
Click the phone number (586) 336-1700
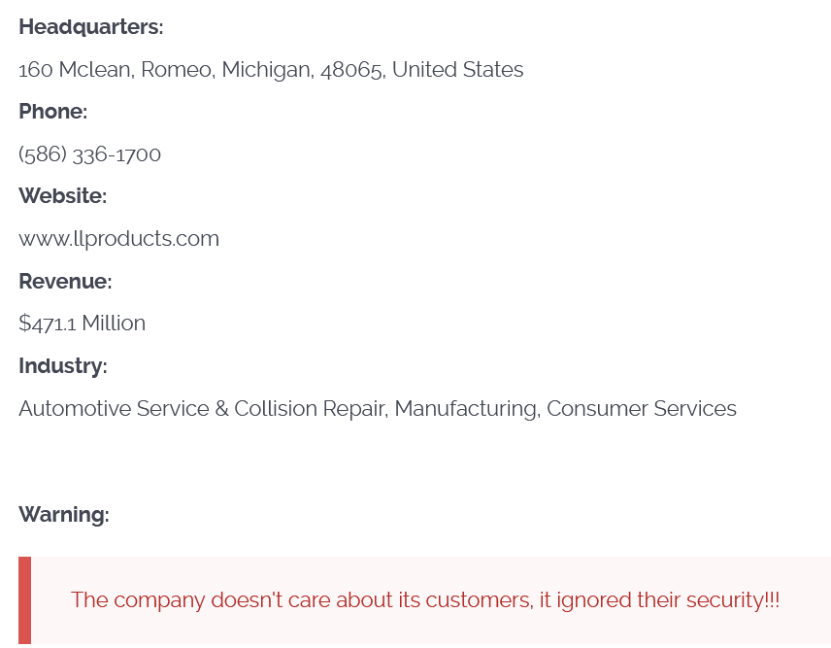coord(89,154)
